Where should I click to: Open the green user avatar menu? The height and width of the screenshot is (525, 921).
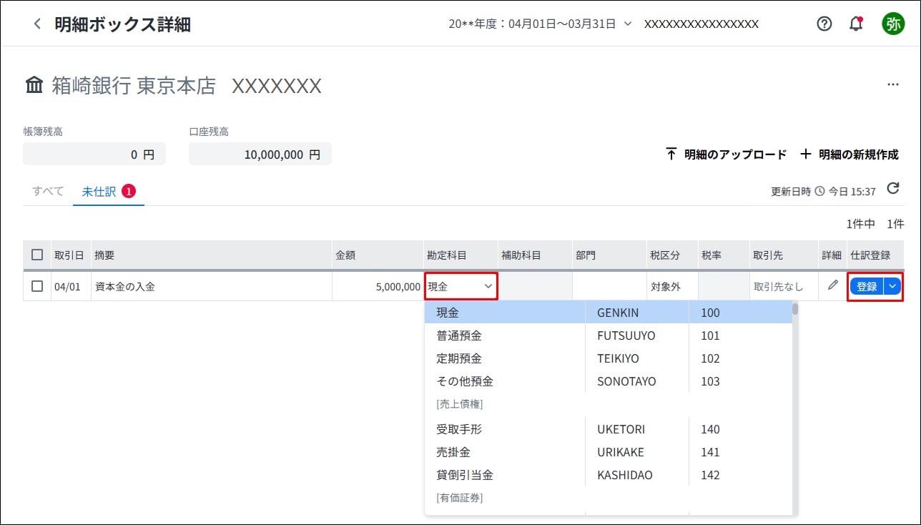click(893, 24)
